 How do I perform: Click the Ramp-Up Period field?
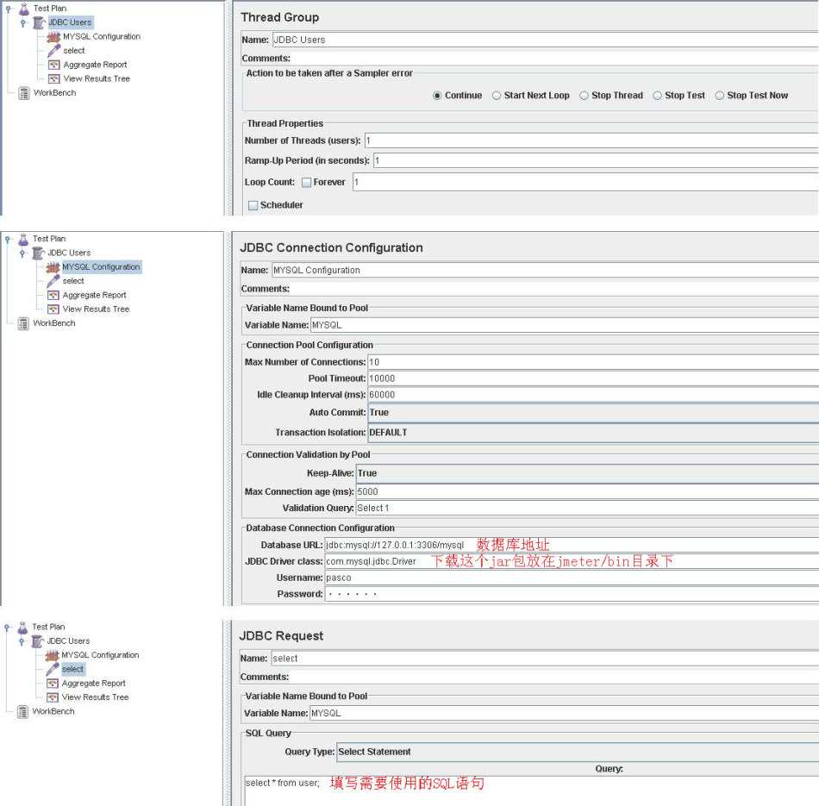click(x=596, y=161)
